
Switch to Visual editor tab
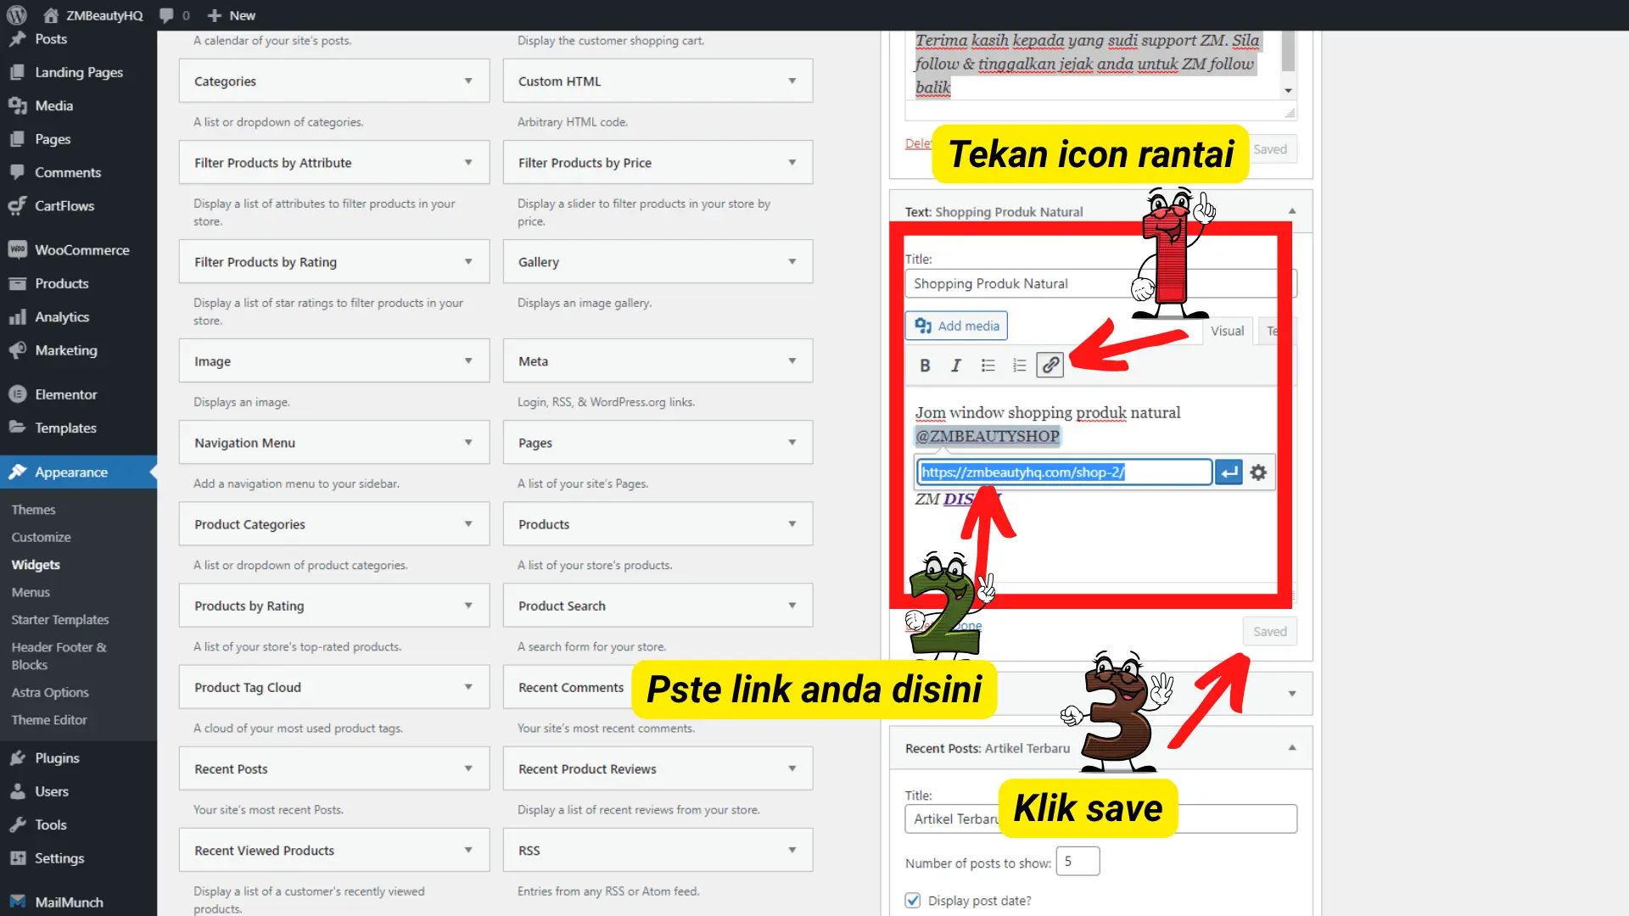coord(1227,331)
